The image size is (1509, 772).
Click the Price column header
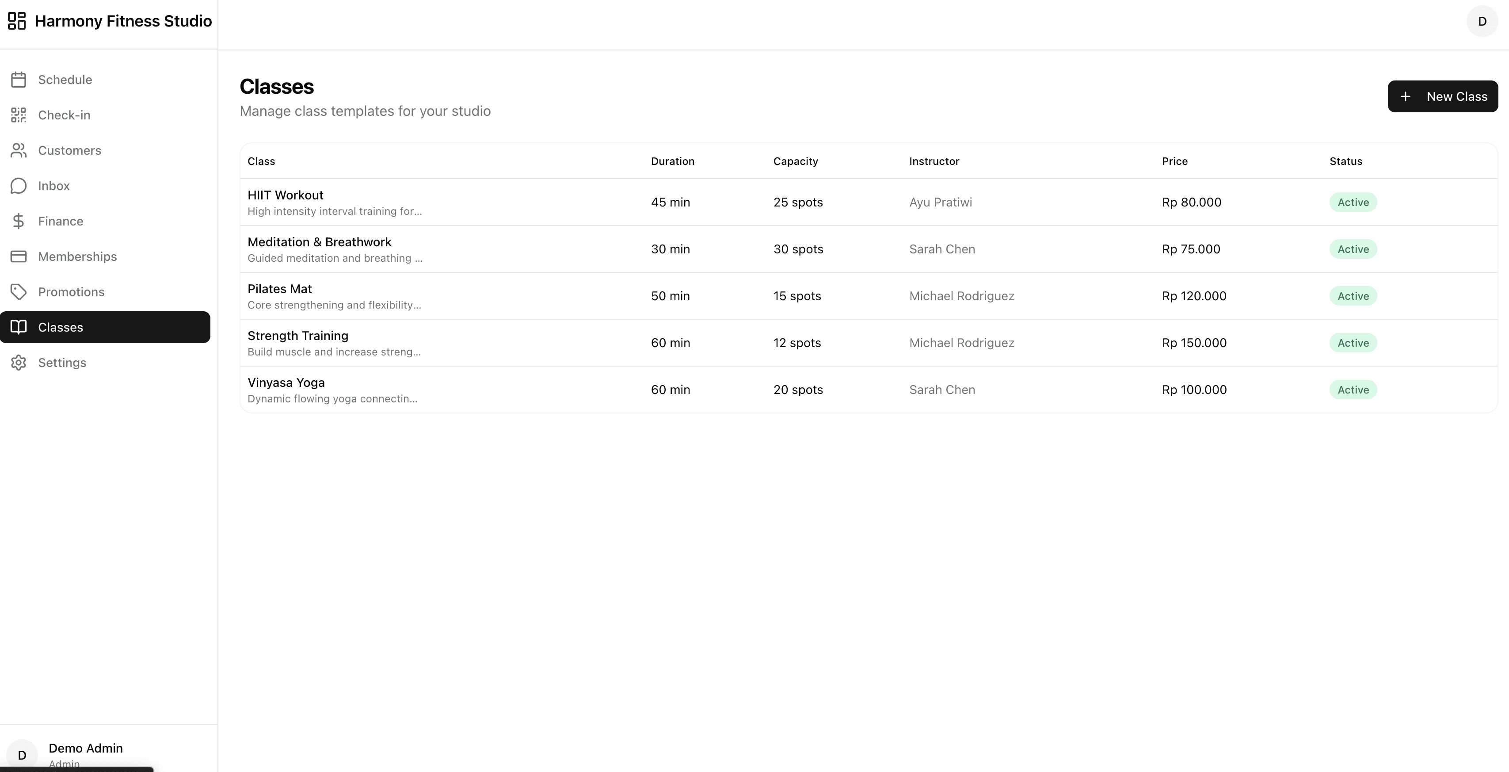coord(1174,161)
